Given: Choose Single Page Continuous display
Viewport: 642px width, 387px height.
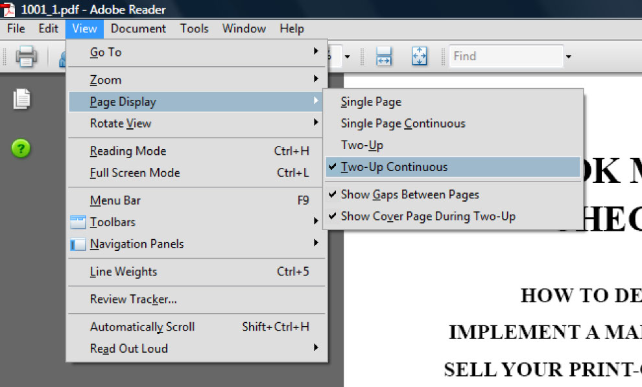Looking at the screenshot, I should click(403, 124).
